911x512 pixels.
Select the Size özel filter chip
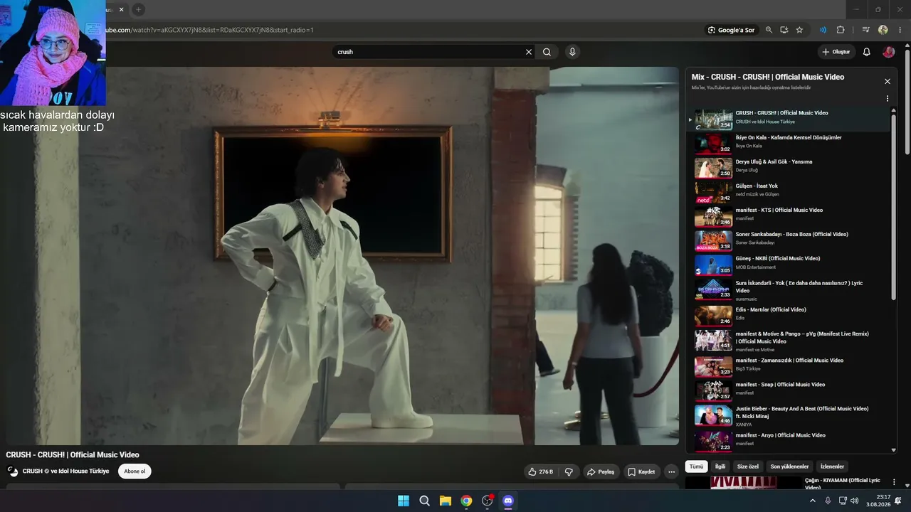(748, 466)
